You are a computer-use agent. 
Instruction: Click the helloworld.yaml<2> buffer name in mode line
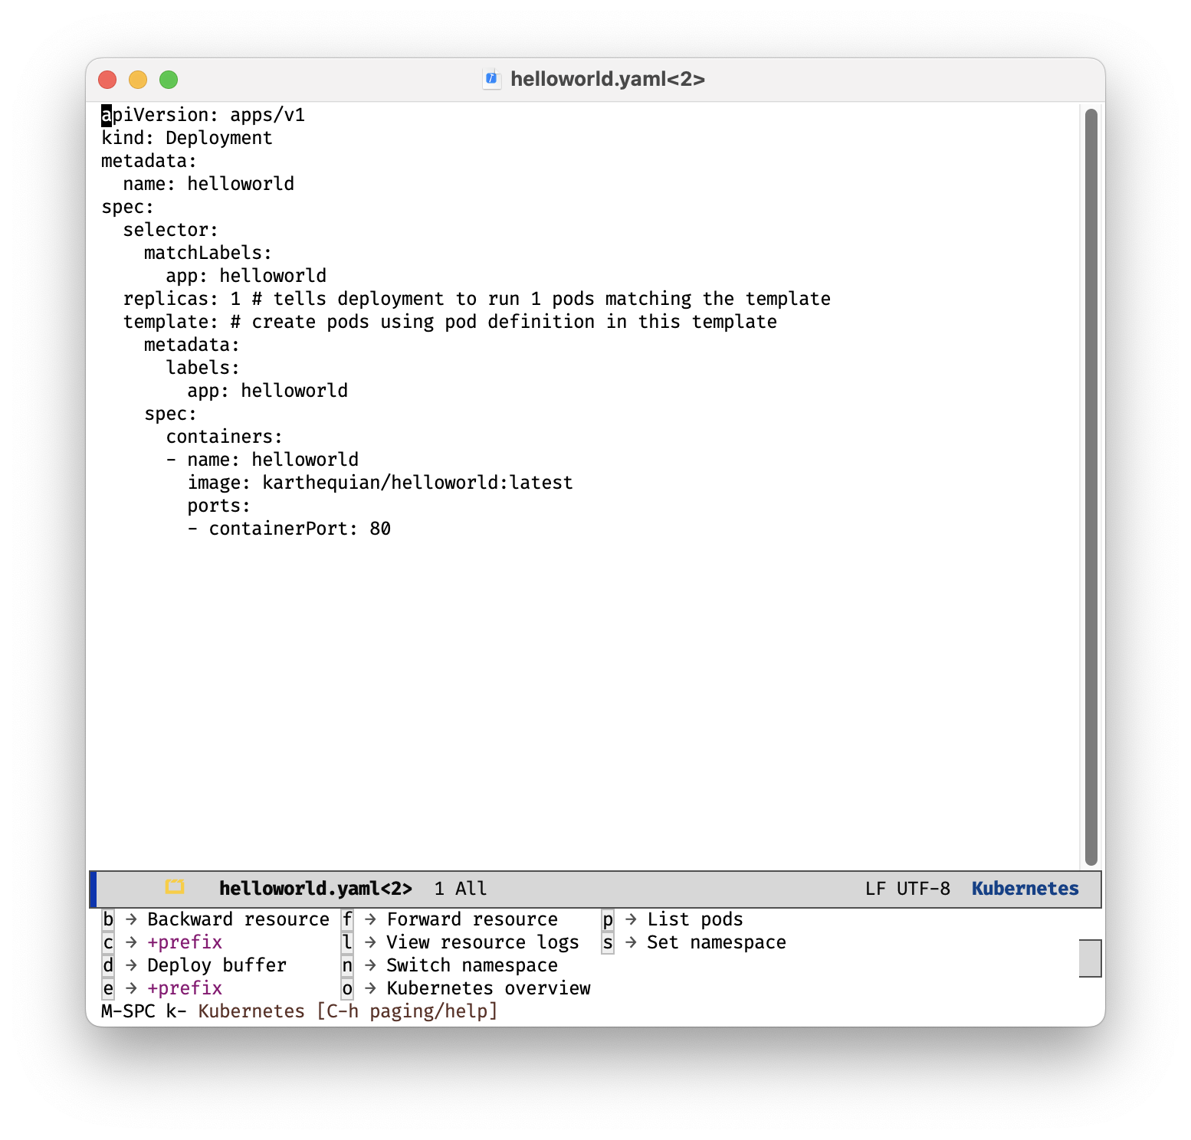pyautogui.click(x=315, y=889)
